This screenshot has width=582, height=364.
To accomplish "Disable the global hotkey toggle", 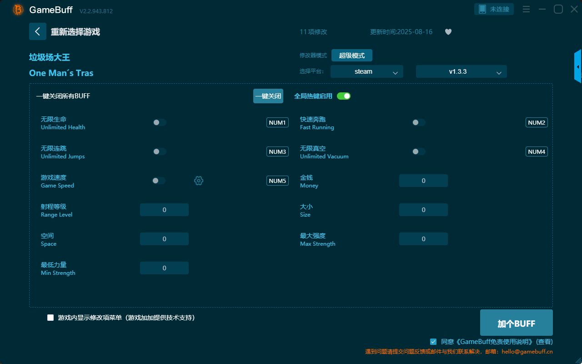I will 344,96.
